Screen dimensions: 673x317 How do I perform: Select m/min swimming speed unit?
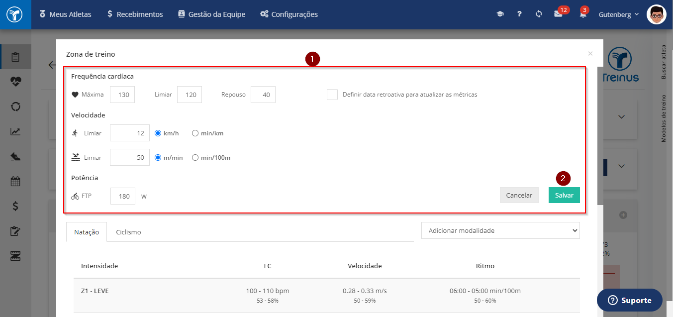(158, 158)
